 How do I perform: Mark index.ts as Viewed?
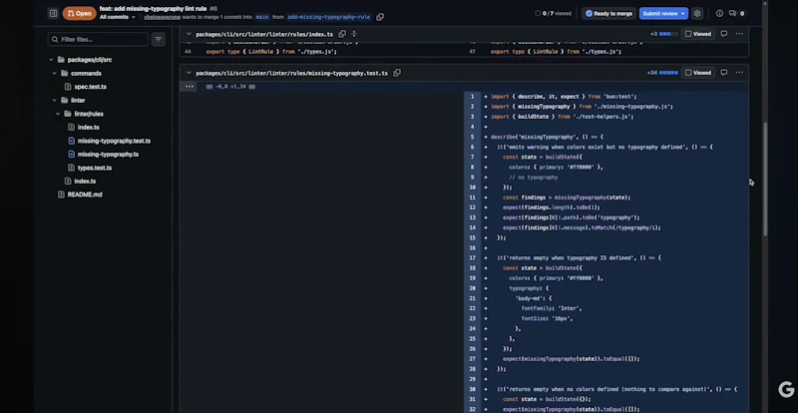[697, 34]
